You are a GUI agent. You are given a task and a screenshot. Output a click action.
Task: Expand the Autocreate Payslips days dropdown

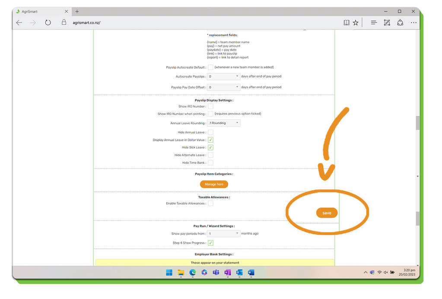tap(223, 76)
